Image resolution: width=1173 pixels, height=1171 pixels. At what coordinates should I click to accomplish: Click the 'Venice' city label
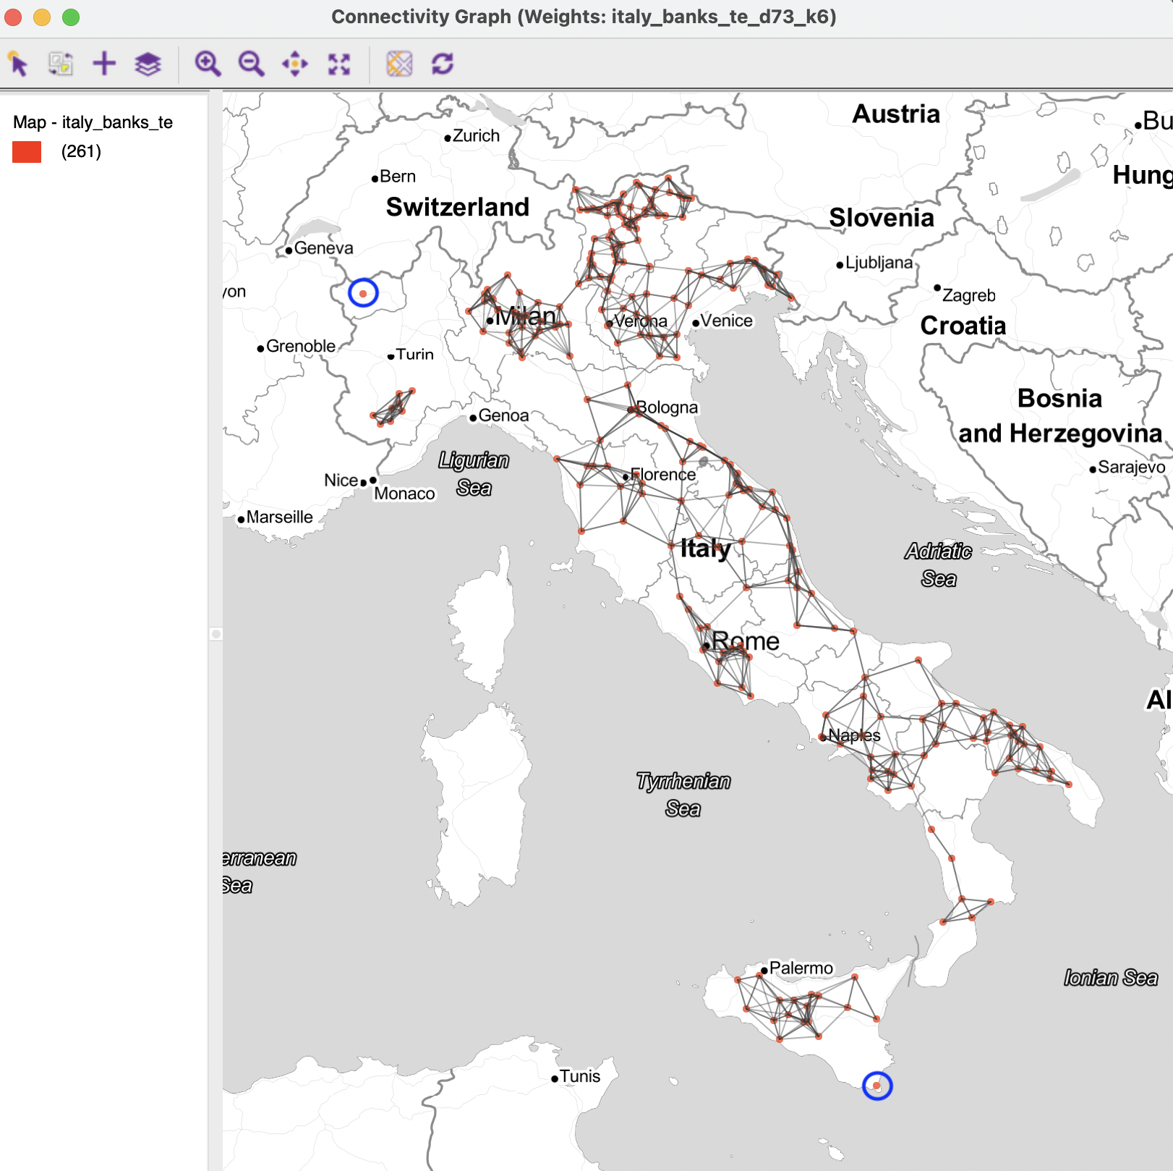tap(726, 321)
